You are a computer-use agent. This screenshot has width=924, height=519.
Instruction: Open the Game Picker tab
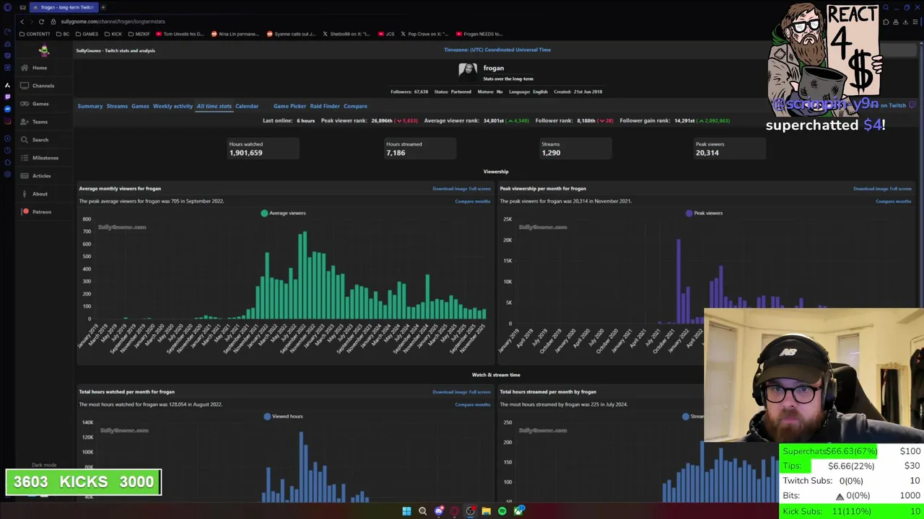(x=289, y=106)
